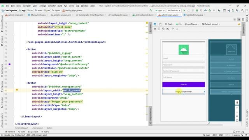Switch editor to Split view icon

(x=238, y=19)
